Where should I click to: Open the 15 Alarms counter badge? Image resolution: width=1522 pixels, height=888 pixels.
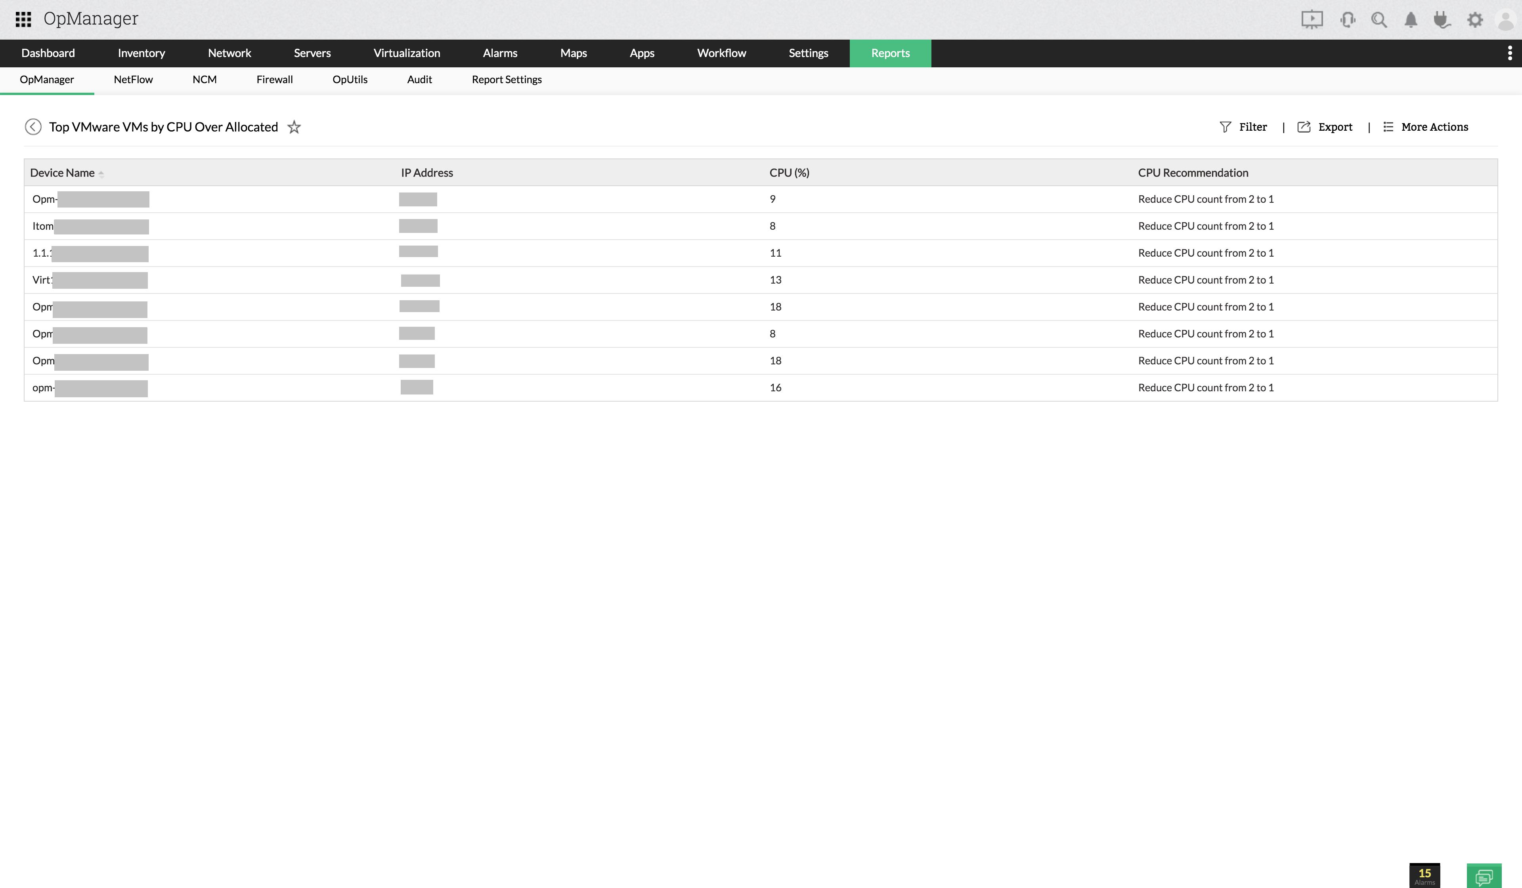click(1424, 875)
